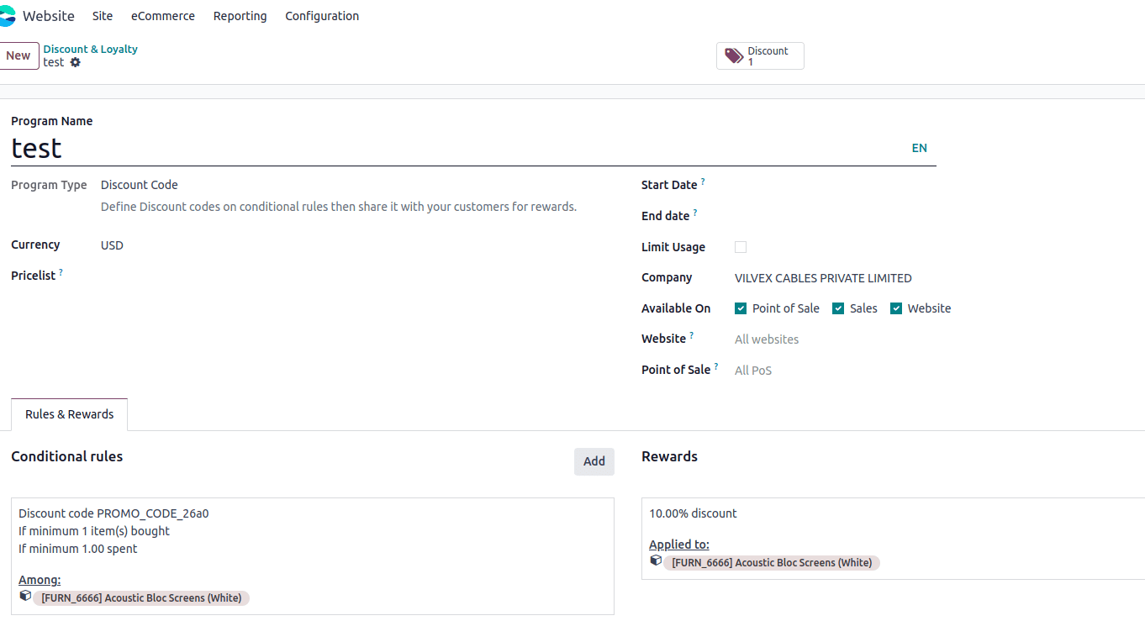Viewport: 1145px width, 642px height.
Task: Disable the Sales availability checkbox
Action: click(x=837, y=308)
